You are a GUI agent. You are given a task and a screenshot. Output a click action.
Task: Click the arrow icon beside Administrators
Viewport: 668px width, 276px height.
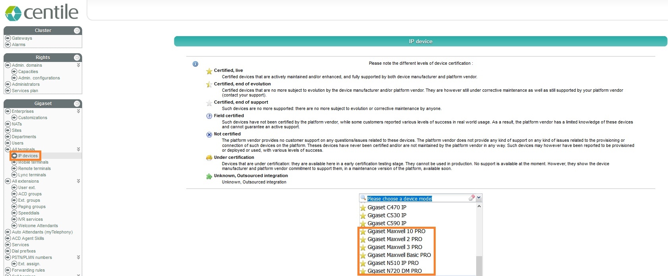(8, 84)
